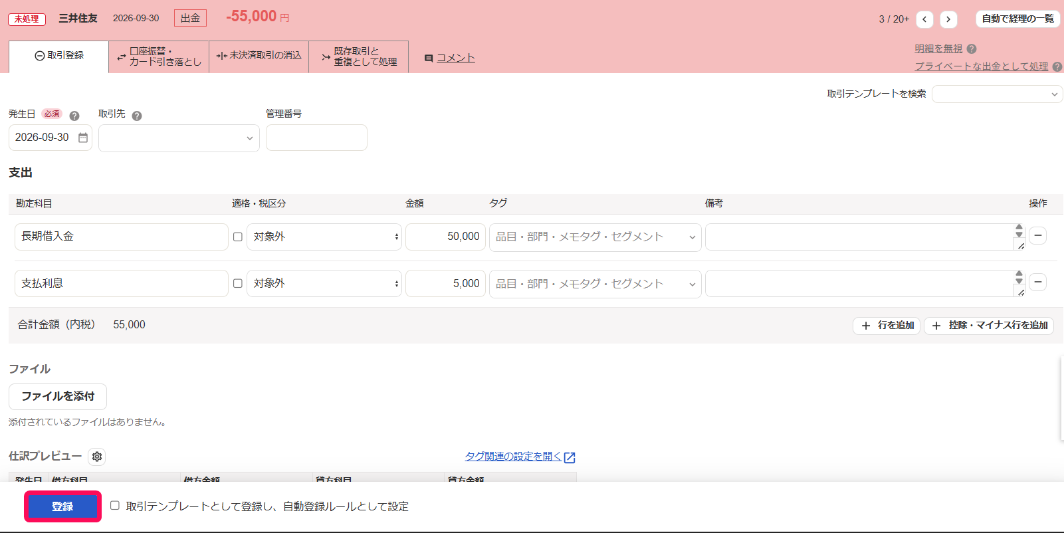The image size is (1064, 533).
Task: Click ファイルを添付 button
Action: tap(58, 397)
